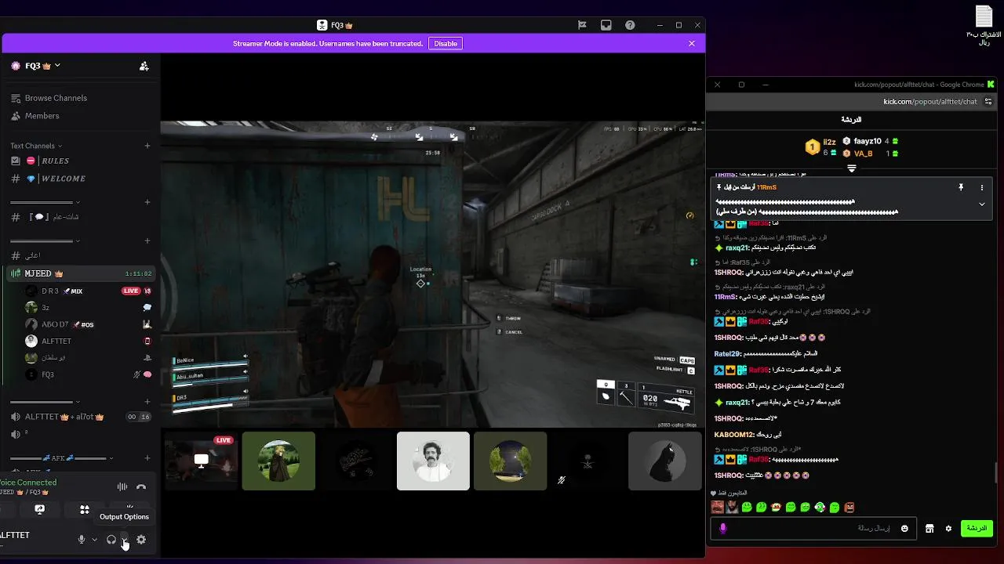
Task: Insert first face emote in quick row
Action: (x=717, y=508)
